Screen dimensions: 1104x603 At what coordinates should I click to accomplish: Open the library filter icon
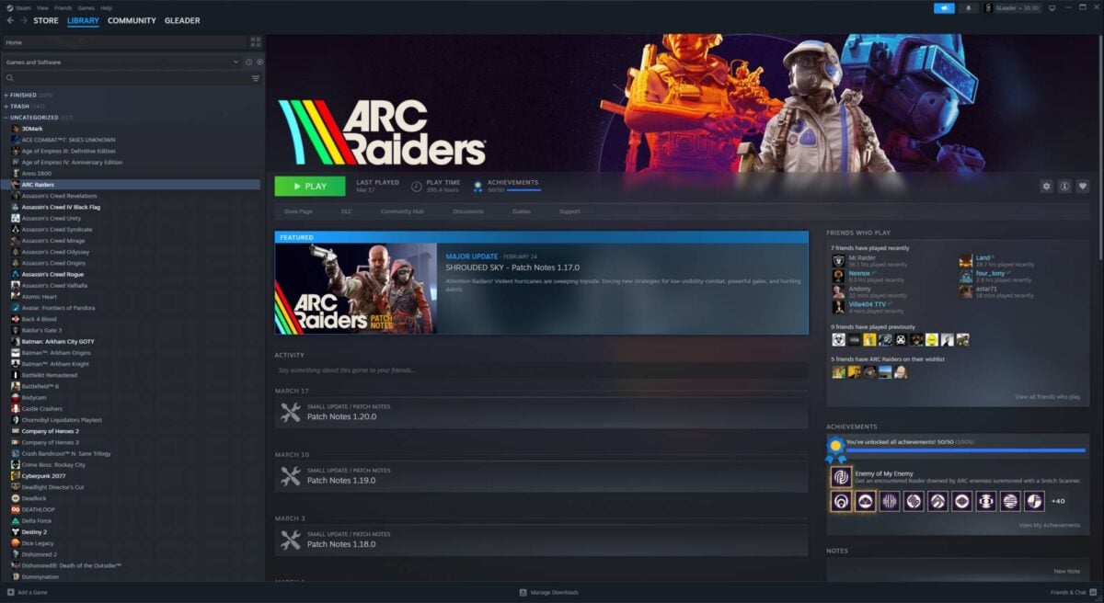256,78
